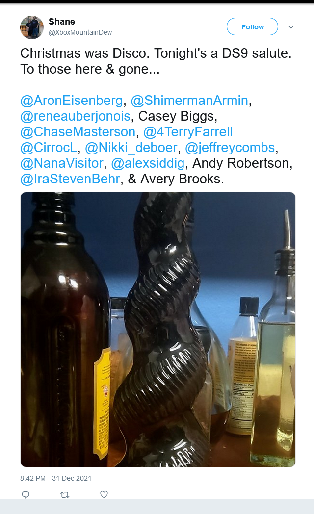Retweet this post using the retweet icon
Screen dimensions: 314x514
pyautogui.click(x=65, y=494)
